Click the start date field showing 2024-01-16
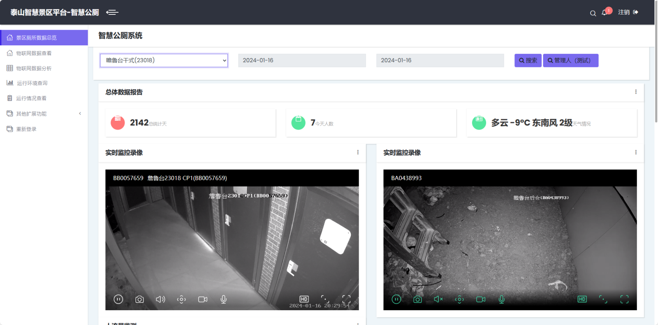Image resolution: width=658 pixels, height=325 pixels. coord(302,60)
